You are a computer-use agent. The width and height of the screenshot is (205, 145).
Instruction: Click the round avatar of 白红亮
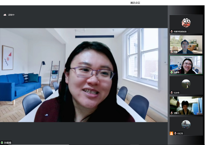tap(186, 124)
